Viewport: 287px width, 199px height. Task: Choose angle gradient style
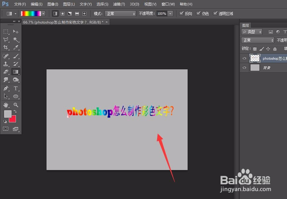(70, 14)
